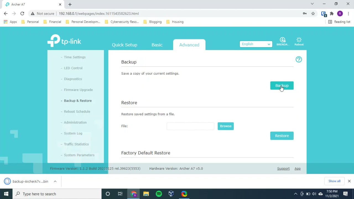Go back with the browser back arrow
The width and height of the screenshot is (354, 199).
click(6, 14)
